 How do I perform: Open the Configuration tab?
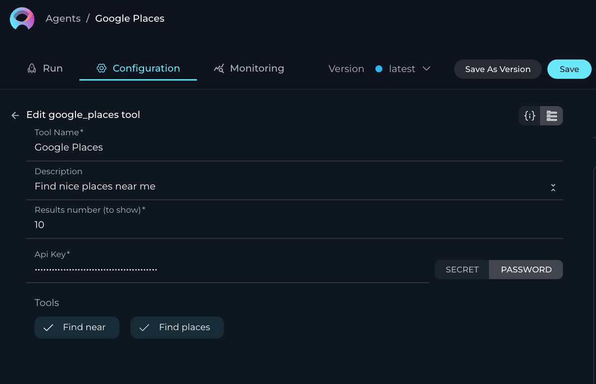click(x=138, y=68)
